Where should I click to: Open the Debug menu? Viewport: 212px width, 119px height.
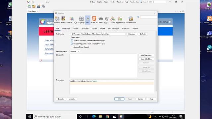pos(93,2)
